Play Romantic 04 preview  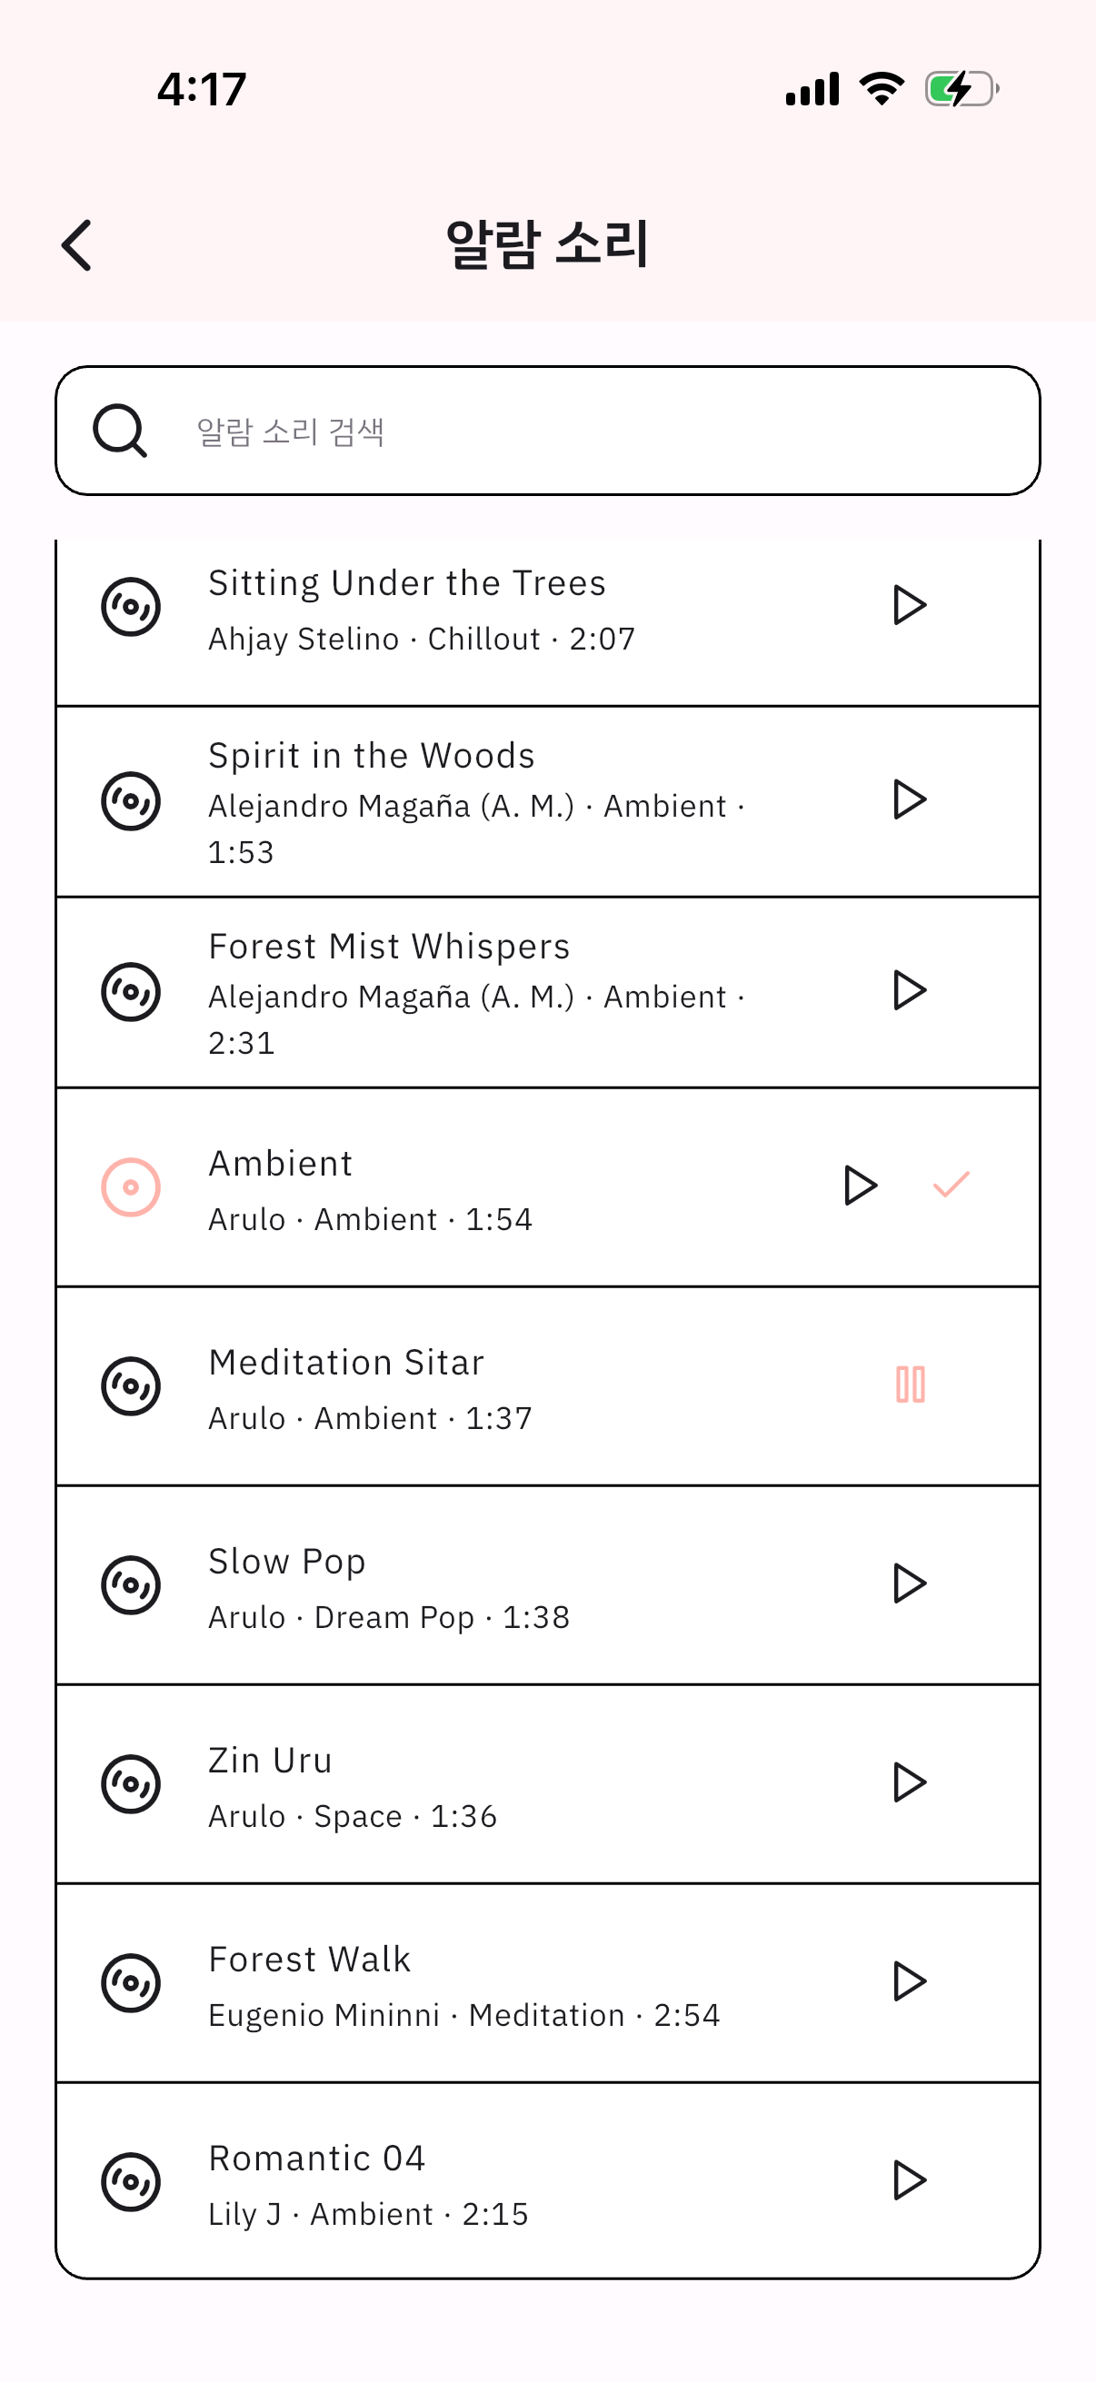[909, 2179]
